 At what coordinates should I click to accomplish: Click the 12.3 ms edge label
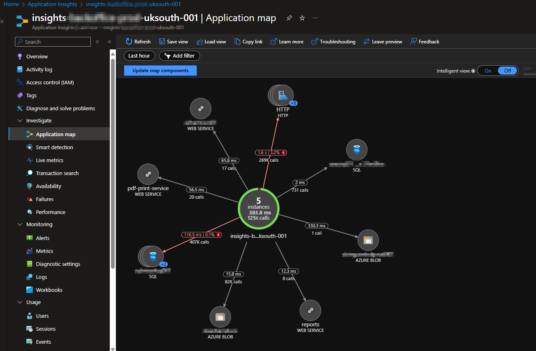[x=288, y=271]
